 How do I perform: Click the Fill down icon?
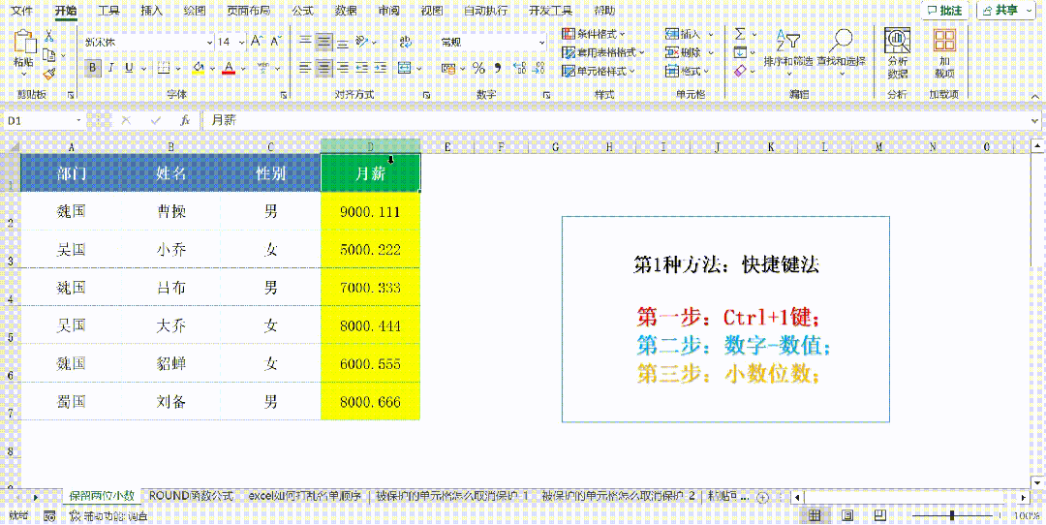pyautogui.click(x=740, y=52)
